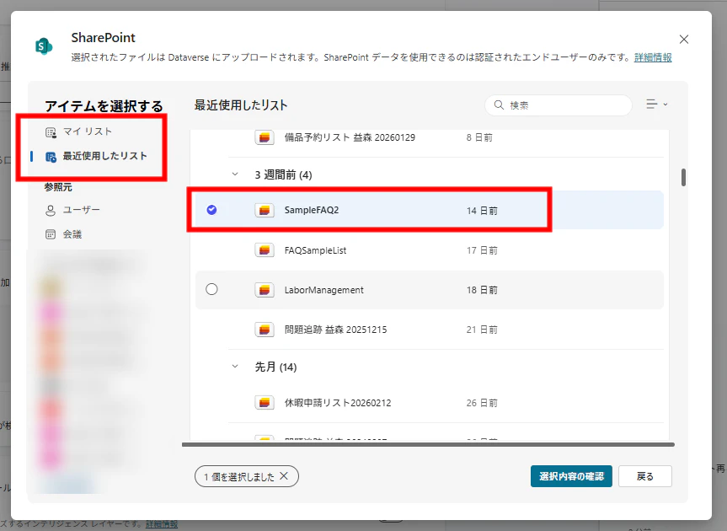Select the LaborManagement radio circle

point(211,289)
